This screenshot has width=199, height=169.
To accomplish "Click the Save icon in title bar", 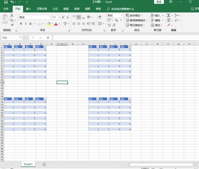I will tap(6, 2).
